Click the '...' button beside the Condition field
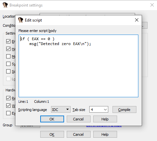 tap(145, 25)
